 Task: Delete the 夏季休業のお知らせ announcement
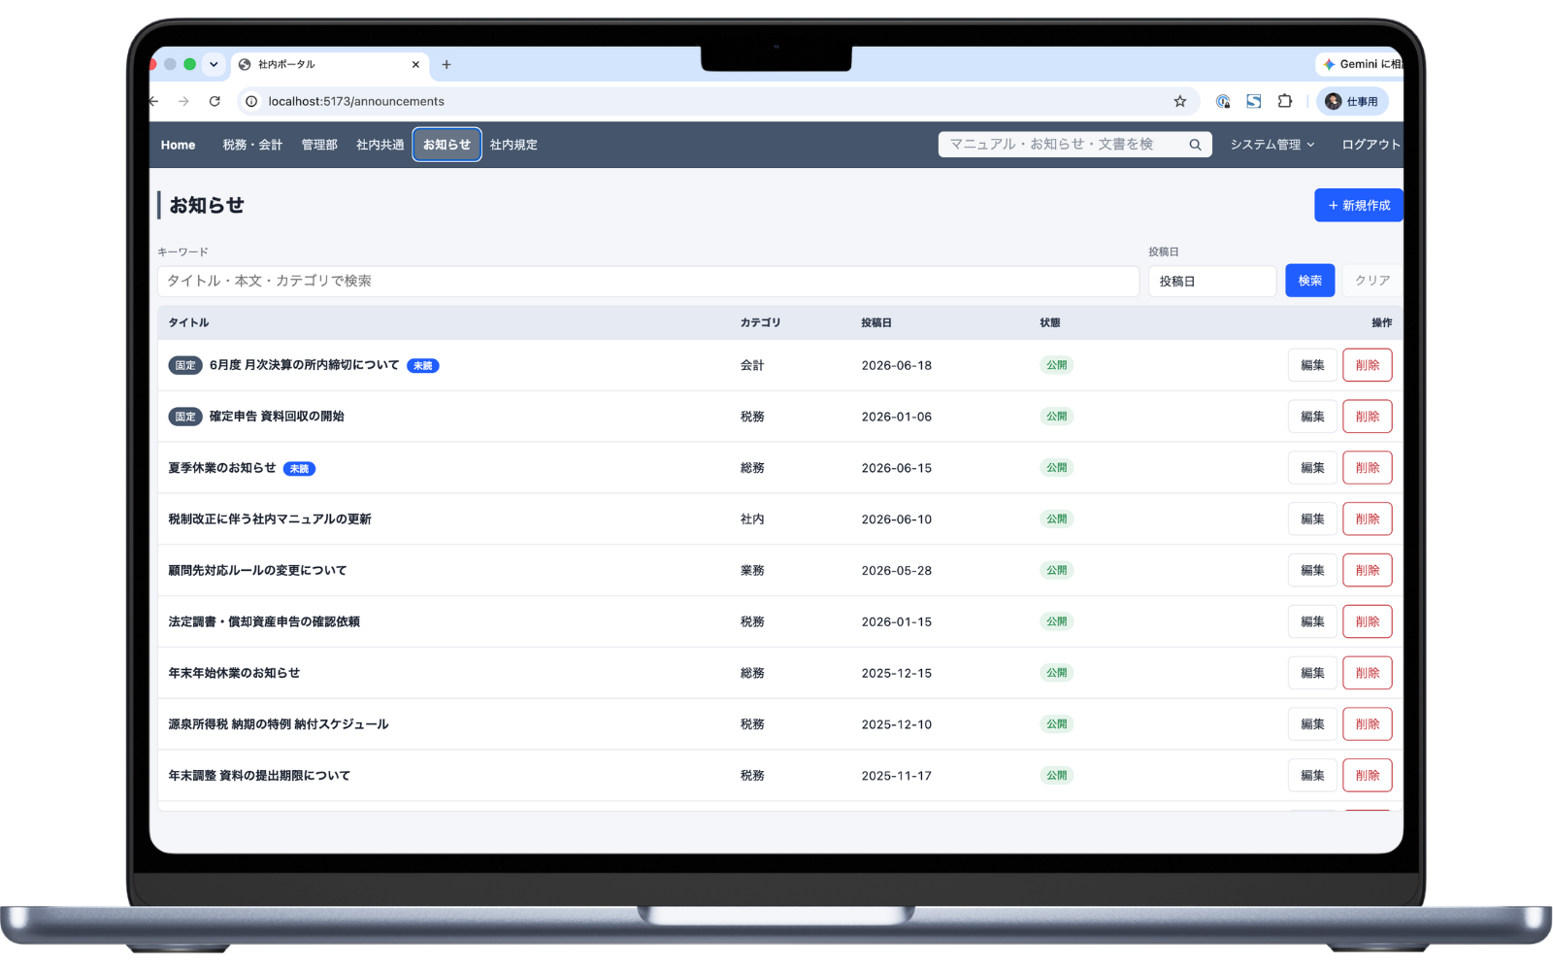(1368, 468)
